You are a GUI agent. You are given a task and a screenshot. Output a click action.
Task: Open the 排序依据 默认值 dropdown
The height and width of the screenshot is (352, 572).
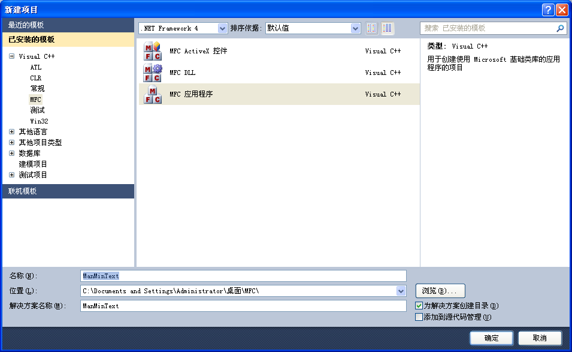click(x=355, y=28)
